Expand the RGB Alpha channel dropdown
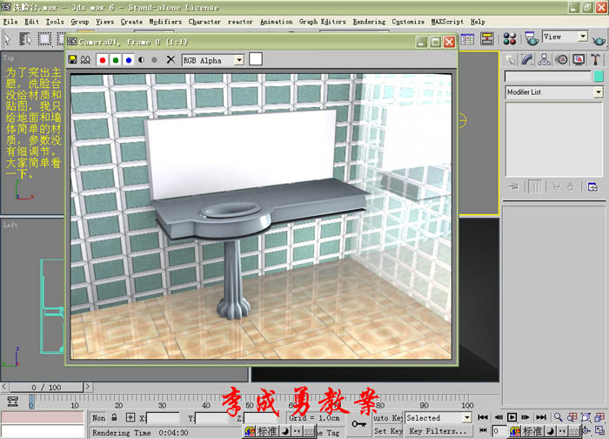The width and height of the screenshot is (609, 439). [x=239, y=60]
